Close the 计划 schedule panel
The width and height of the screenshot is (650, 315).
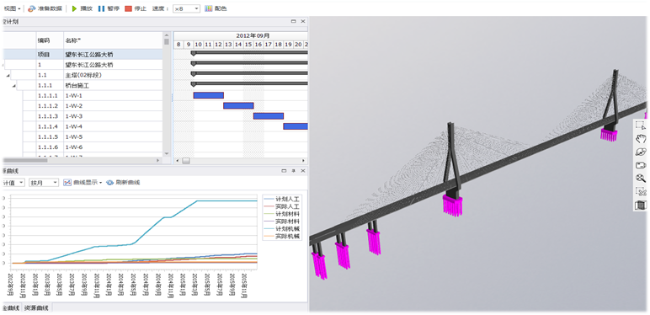(x=303, y=22)
